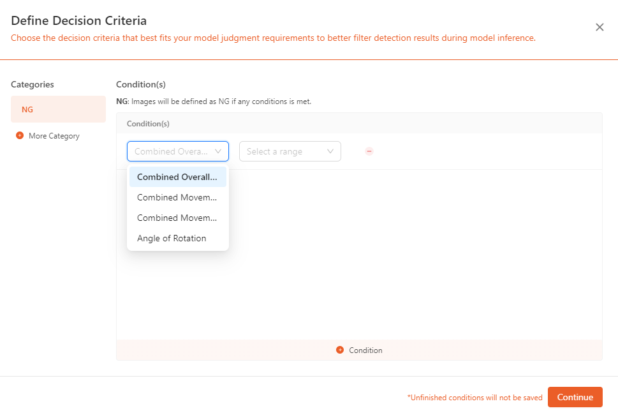
Task: Select the NG category
Action: tap(58, 109)
